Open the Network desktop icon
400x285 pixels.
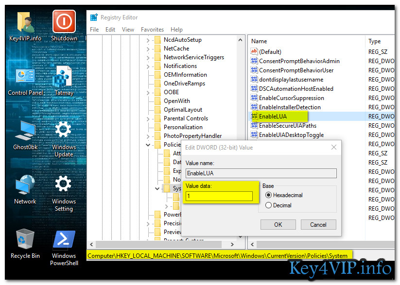(25, 189)
